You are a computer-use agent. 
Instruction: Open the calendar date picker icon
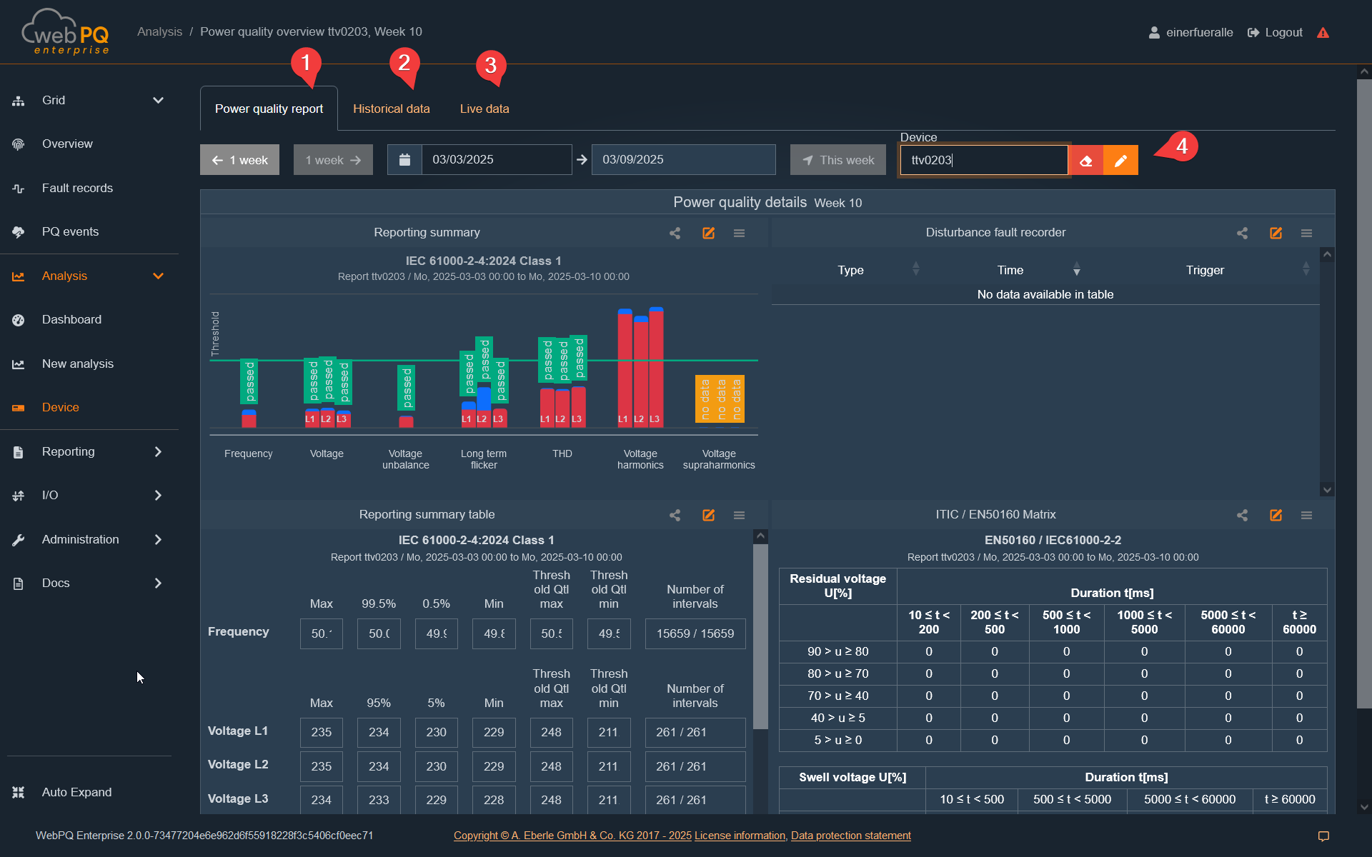click(404, 160)
